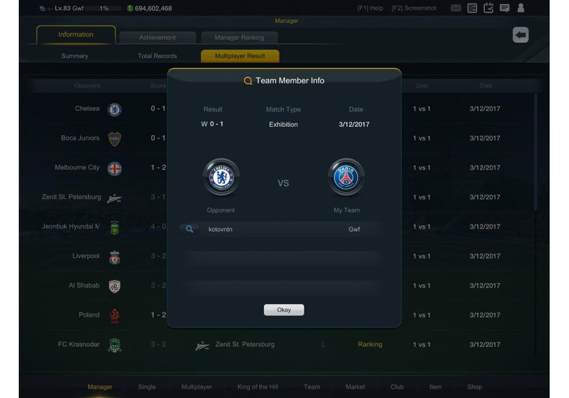Open the user profile icon
569x398 pixels.
521,7
